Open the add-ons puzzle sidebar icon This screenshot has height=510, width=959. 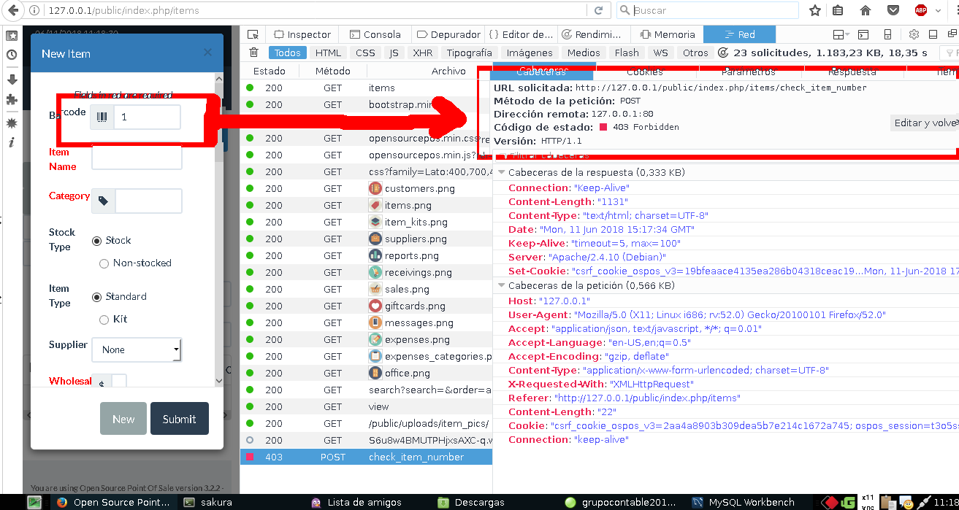pos(12,99)
